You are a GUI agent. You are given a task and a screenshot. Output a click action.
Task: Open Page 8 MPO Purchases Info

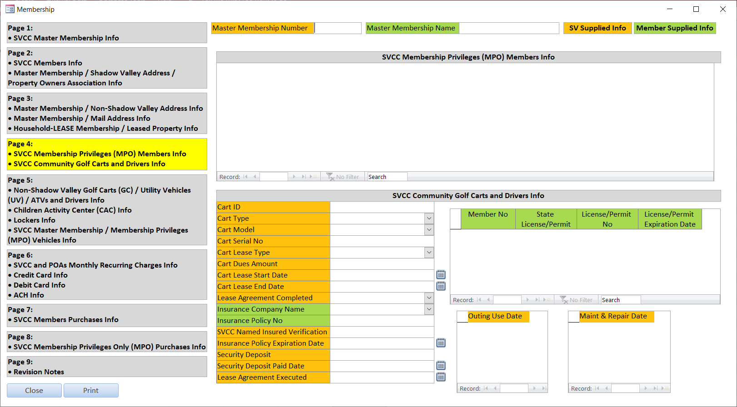[107, 342]
